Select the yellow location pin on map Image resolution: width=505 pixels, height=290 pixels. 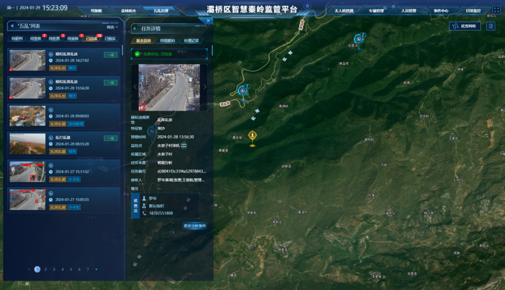pyautogui.click(x=252, y=136)
